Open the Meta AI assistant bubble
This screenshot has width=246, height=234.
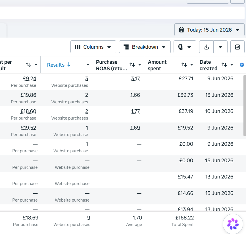click(x=233, y=224)
